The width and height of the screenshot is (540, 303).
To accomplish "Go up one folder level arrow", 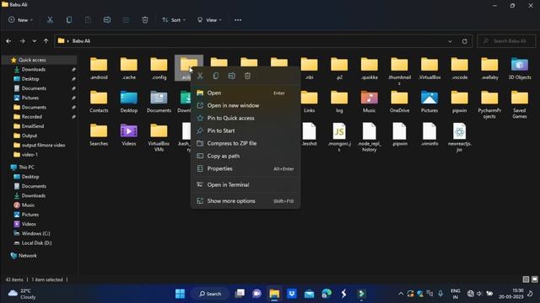I will point(46,41).
